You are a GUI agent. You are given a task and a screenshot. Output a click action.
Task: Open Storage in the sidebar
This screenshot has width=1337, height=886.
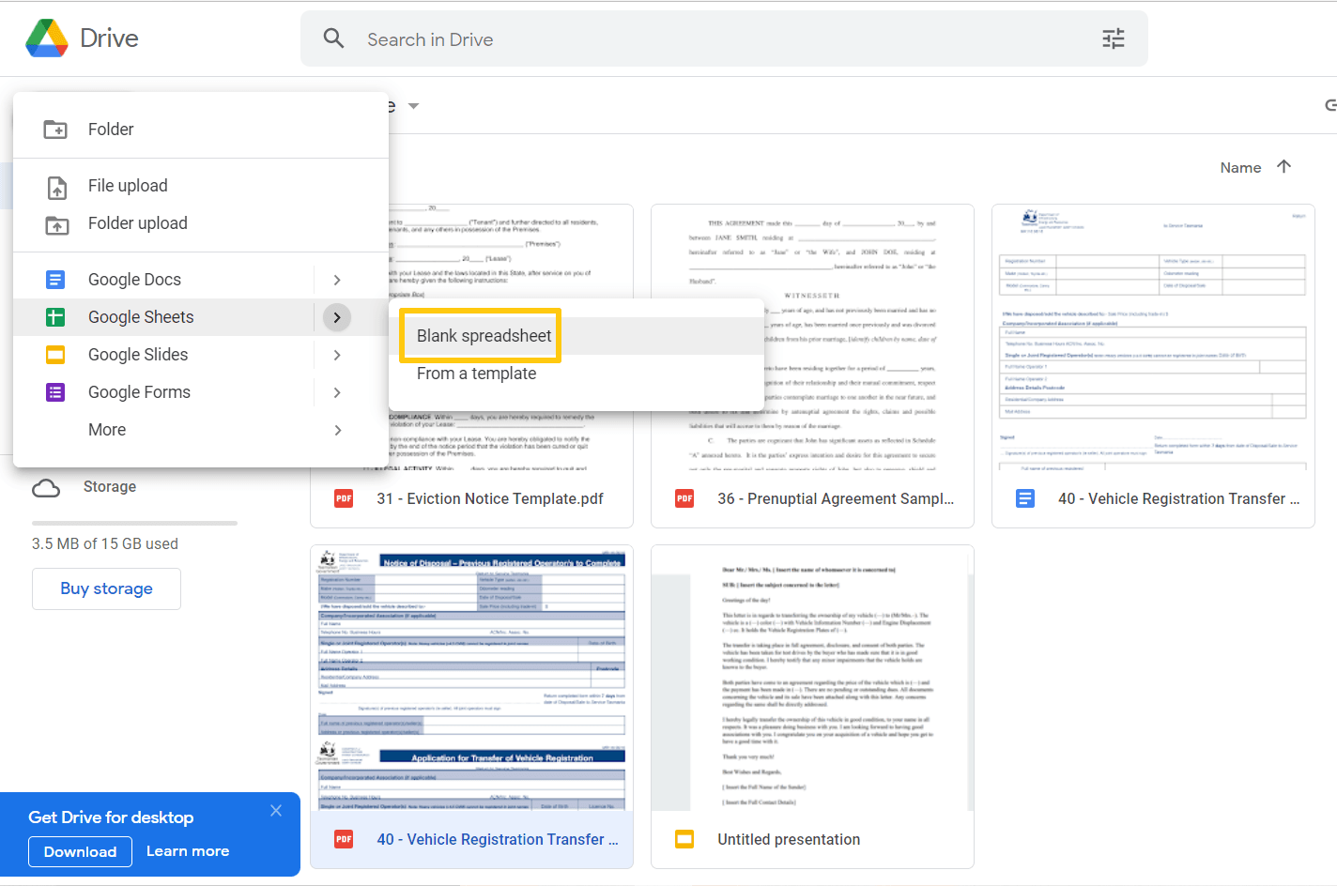tap(110, 487)
